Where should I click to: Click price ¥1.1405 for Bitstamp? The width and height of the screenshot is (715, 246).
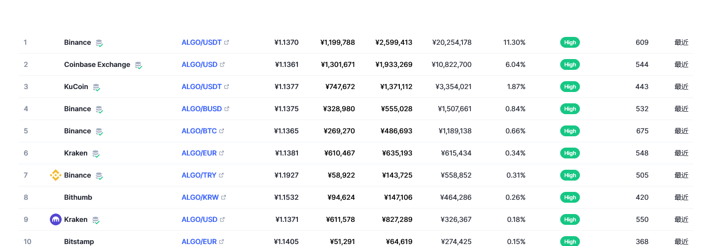tap(286, 242)
